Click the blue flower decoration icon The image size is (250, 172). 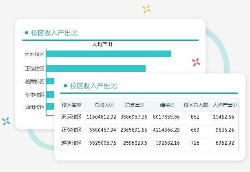point(6,121)
